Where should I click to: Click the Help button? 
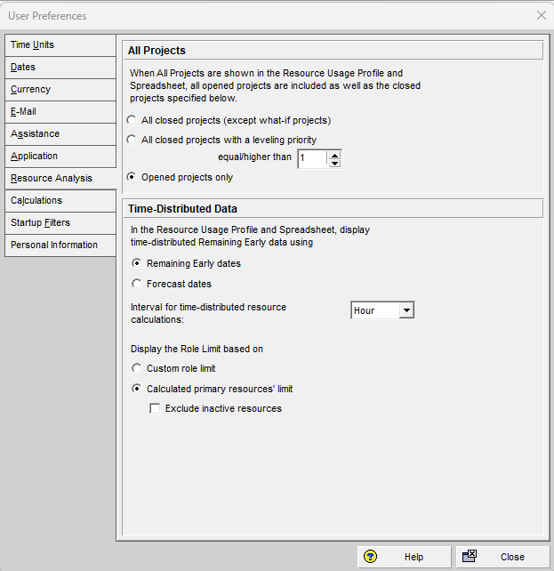(x=404, y=557)
